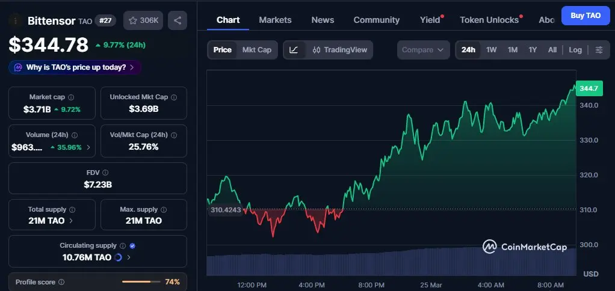Set chart range to 24h
Image resolution: width=615 pixels, height=291 pixels.
pyautogui.click(x=468, y=50)
